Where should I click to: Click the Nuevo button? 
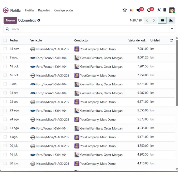(10, 20)
